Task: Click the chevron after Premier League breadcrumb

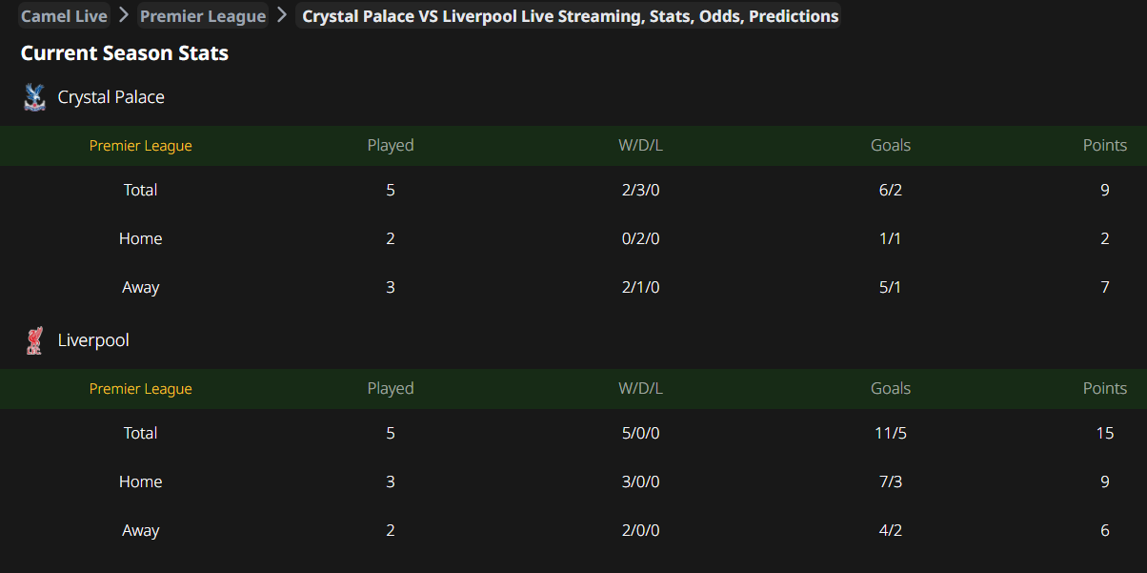Action: [282, 15]
